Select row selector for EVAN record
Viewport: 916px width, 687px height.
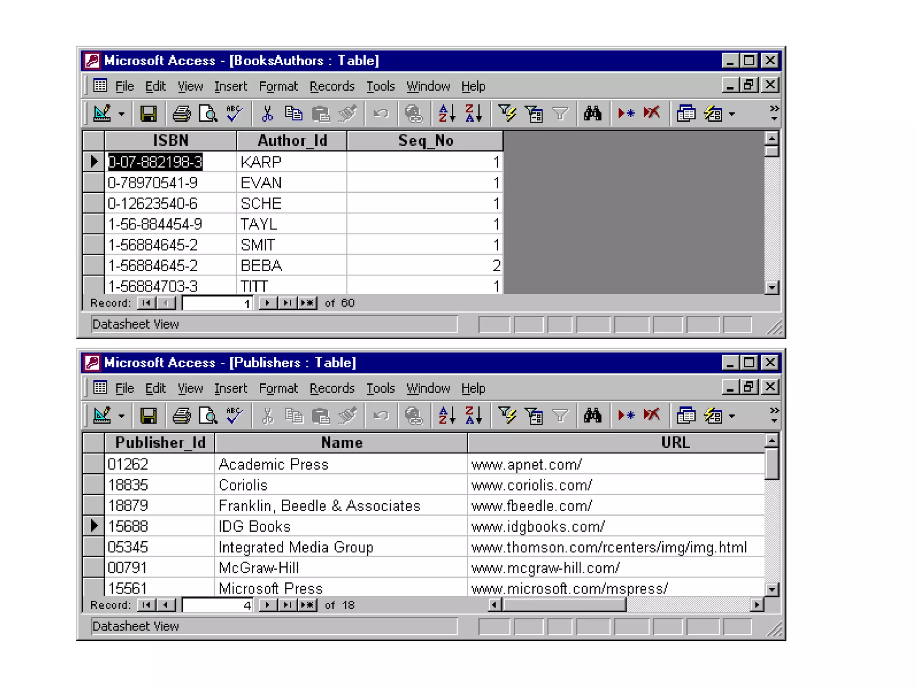click(x=94, y=182)
